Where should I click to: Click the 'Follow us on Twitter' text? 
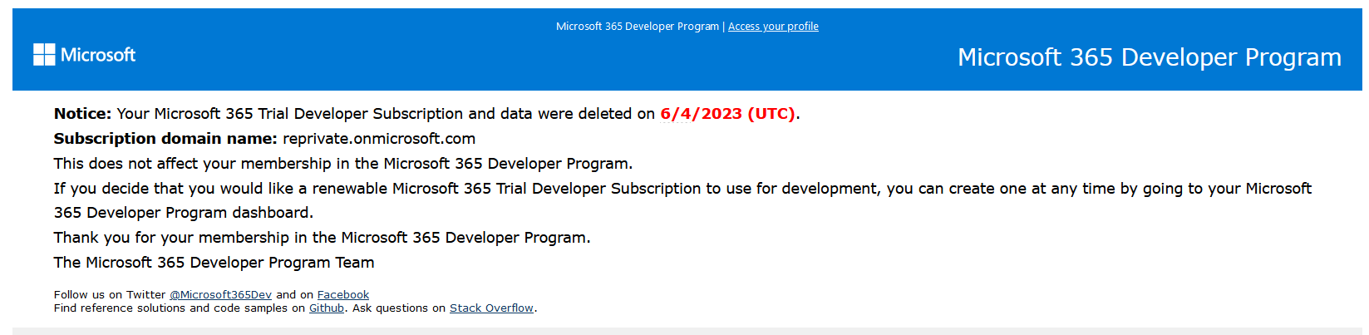110,294
